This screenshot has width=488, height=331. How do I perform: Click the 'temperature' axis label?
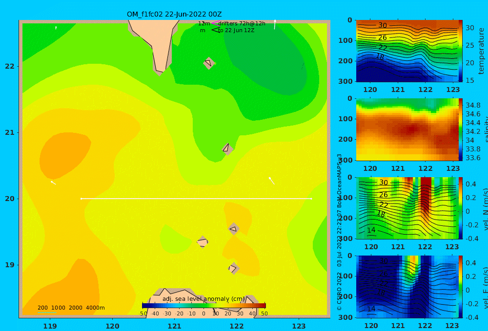pos(481,51)
